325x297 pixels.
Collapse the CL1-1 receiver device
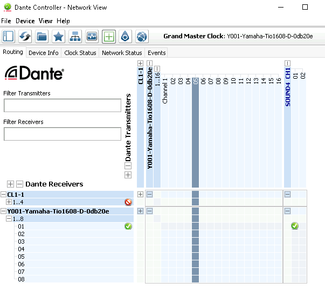3,195
